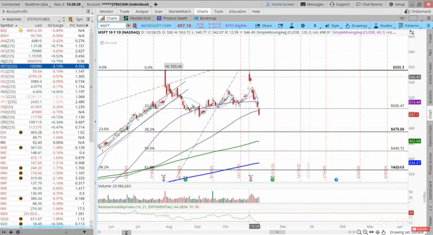433x235 pixels.
Task: Sort watchlist by Symbol column
Action: coord(8,25)
